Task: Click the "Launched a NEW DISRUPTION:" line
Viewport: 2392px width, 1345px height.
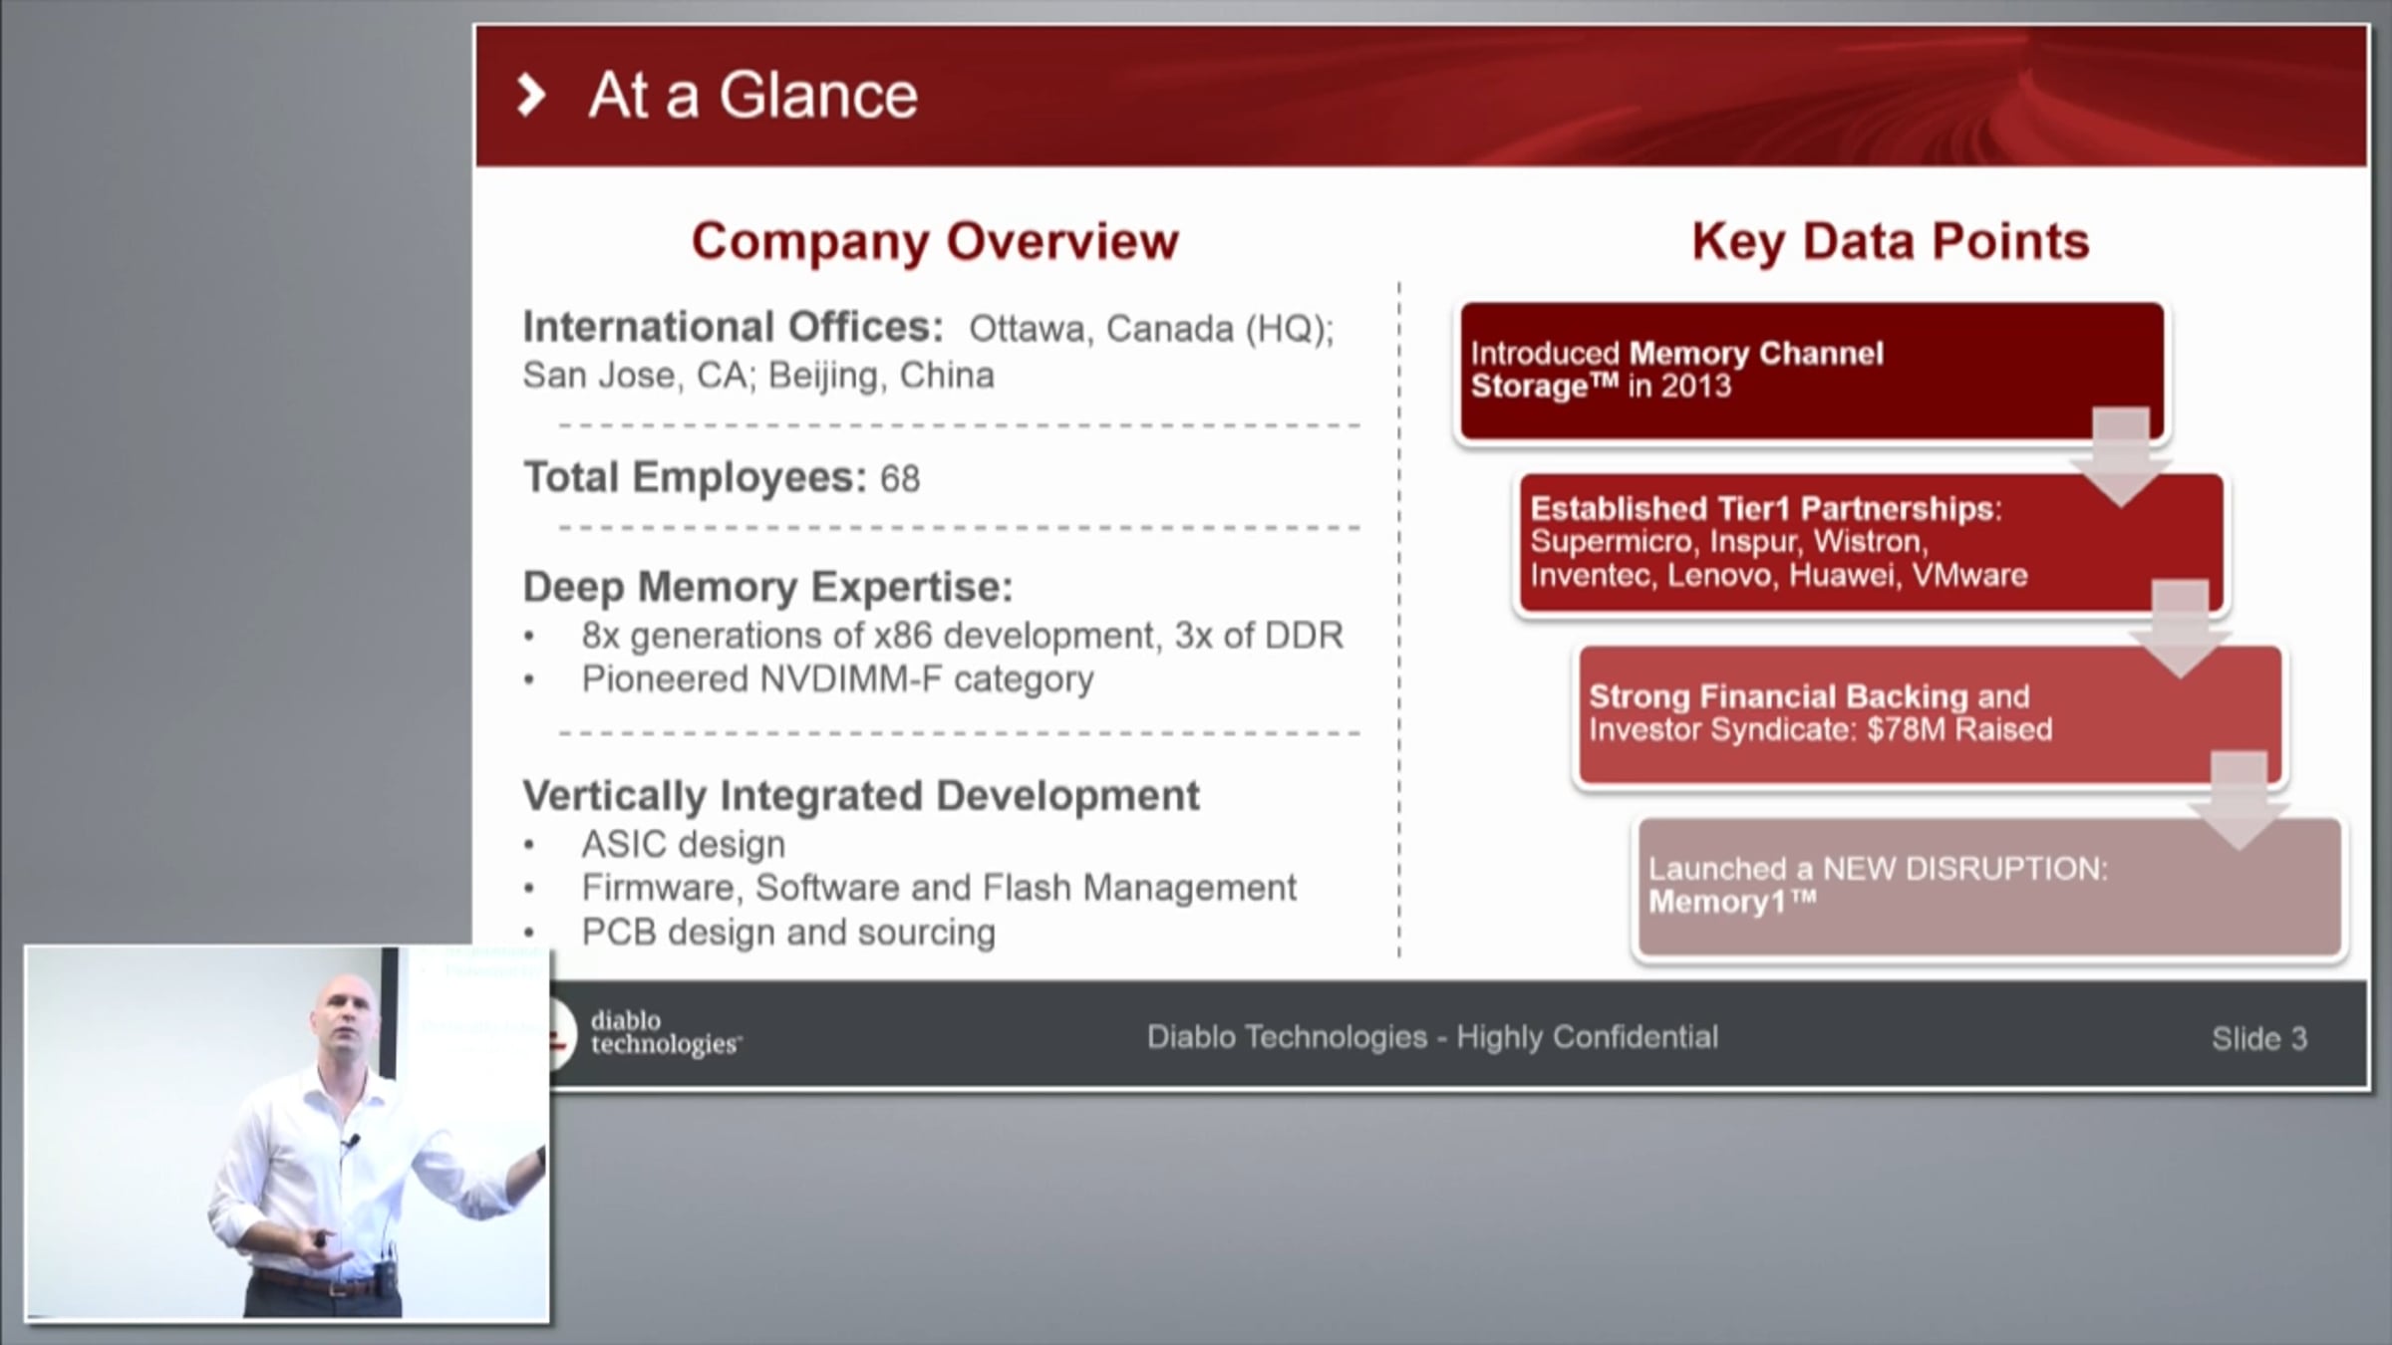Action: [1878, 869]
